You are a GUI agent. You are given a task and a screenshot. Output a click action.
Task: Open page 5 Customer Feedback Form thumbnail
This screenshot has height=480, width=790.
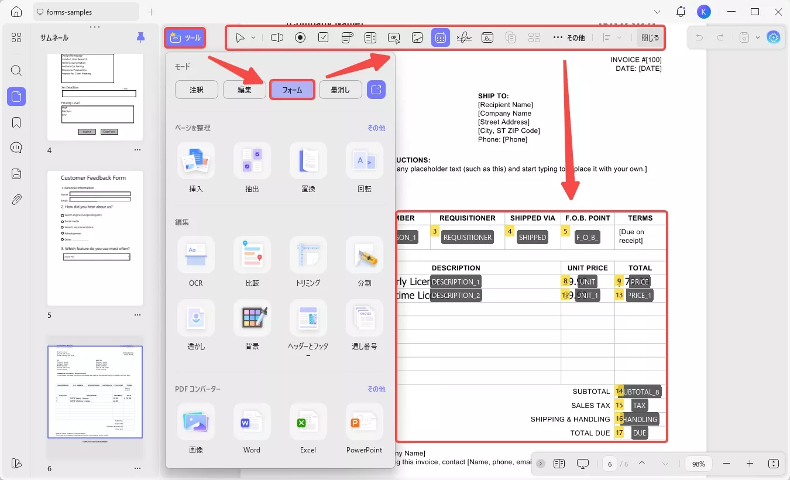pos(95,238)
